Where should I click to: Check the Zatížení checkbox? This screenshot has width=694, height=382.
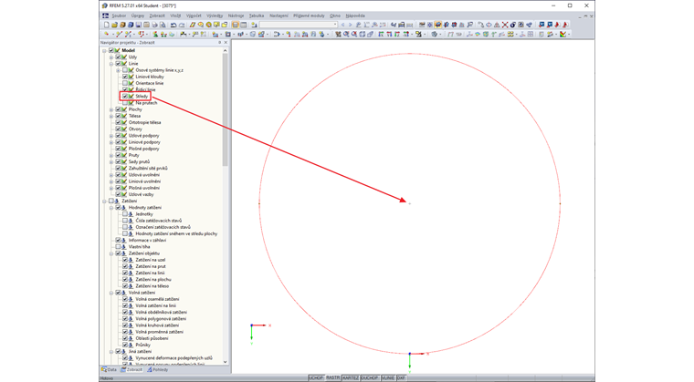click(x=111, y=201)
